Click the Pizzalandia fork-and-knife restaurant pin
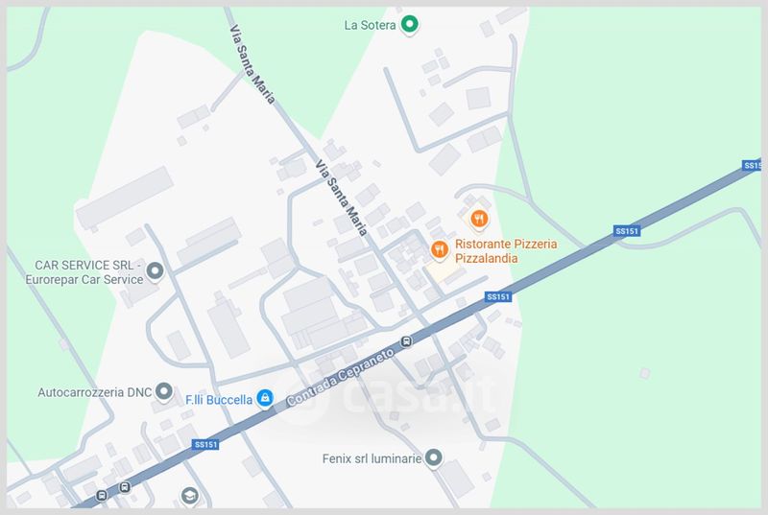This screenshot has width=768, height=515. pos(440,250)
